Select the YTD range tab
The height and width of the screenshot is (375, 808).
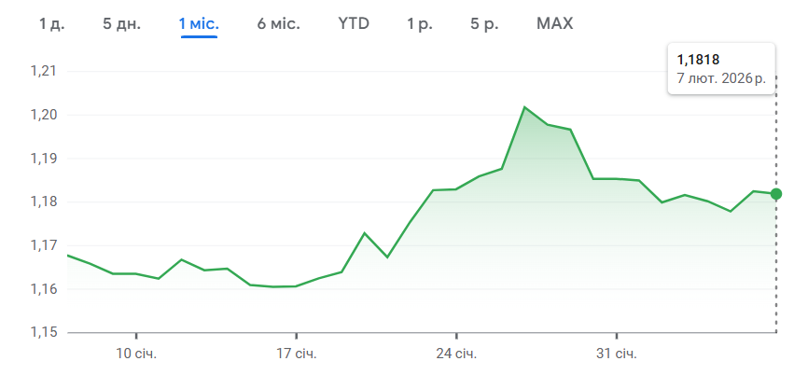tap(354, 23)
